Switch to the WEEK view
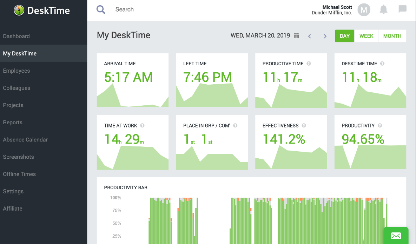416x244 pixels. [367, 36]
